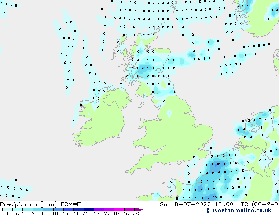Click the 'Precipitation [mm]' title text
279x215 pixels.
coord(28,204)
